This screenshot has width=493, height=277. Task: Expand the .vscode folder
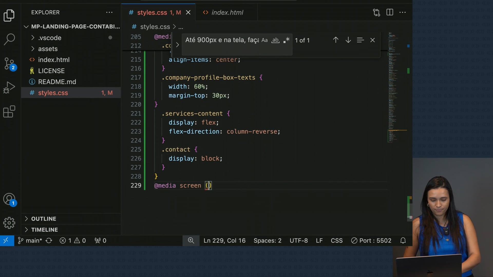[50, 38]
